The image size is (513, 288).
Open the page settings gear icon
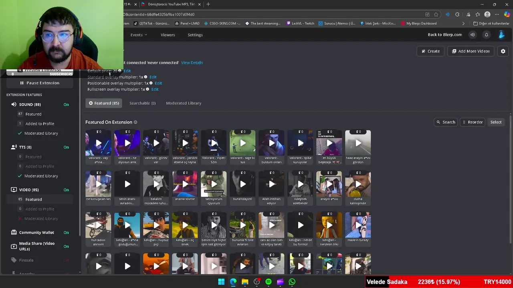pyautogui.click(x=503, y=51)
